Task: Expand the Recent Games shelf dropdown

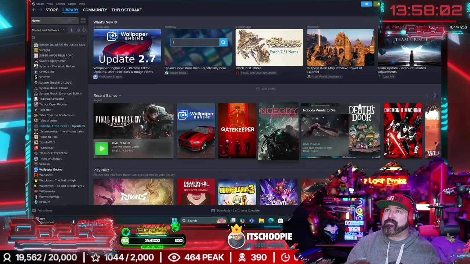Action: pos(120,96)
